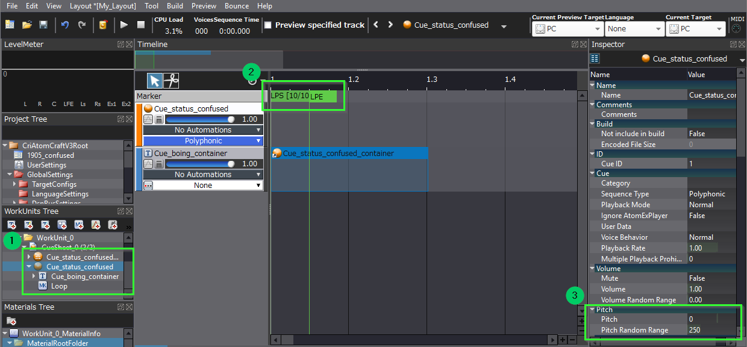
Task: Collapse the Cue_status_confused cue in WorkUnits Tree
Action: pos(28,267)
